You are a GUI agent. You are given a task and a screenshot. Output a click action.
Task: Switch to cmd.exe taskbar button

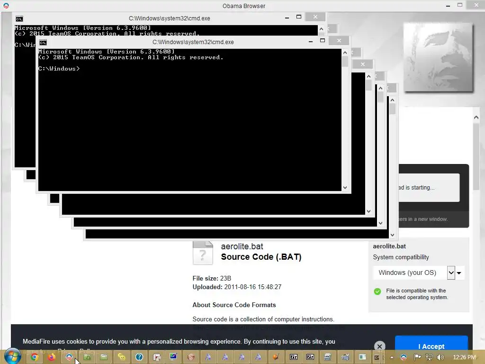[x=377, y=357]
